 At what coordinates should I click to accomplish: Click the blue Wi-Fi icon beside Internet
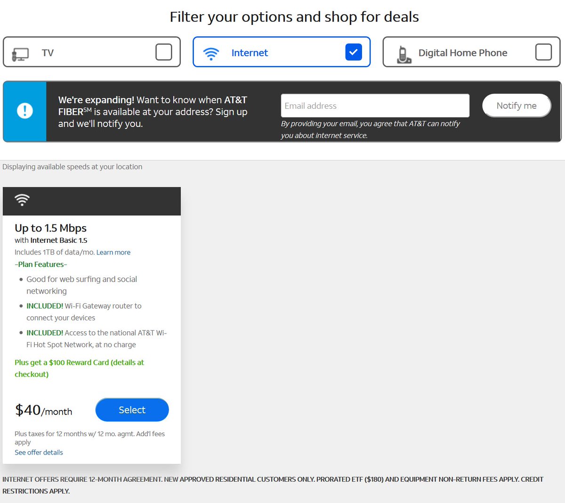click(211, 54)
